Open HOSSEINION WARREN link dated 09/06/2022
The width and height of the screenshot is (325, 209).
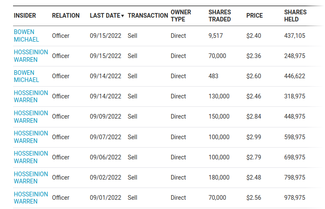pos(31,157)
